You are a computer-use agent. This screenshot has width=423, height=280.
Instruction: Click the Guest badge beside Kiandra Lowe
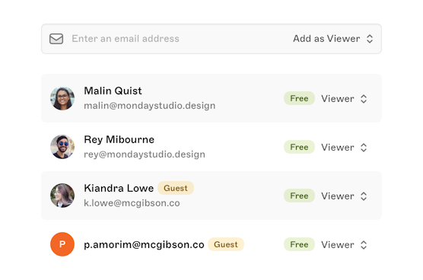click(x=176, y=188)
